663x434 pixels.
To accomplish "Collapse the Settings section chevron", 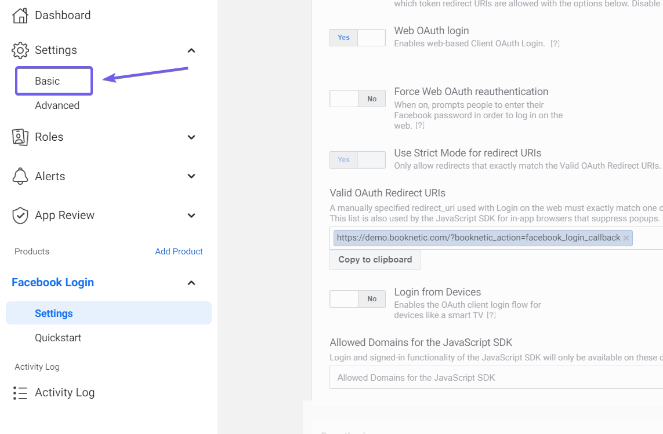I will point(191,51).
